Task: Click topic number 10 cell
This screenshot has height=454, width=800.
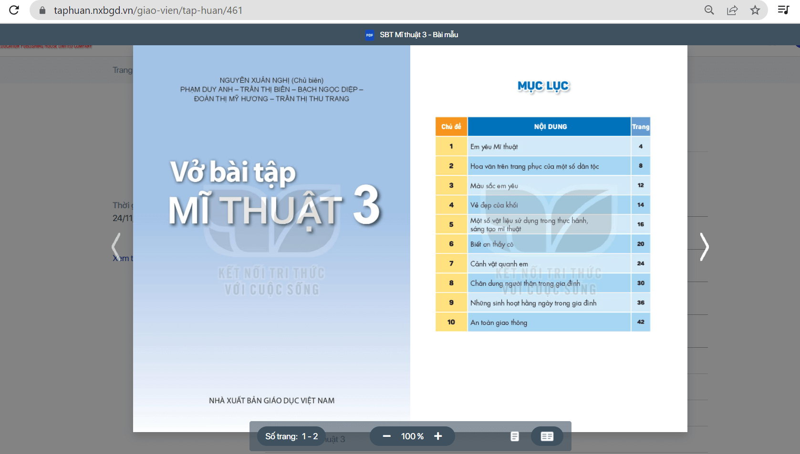Action: click(x=451, y=322)
